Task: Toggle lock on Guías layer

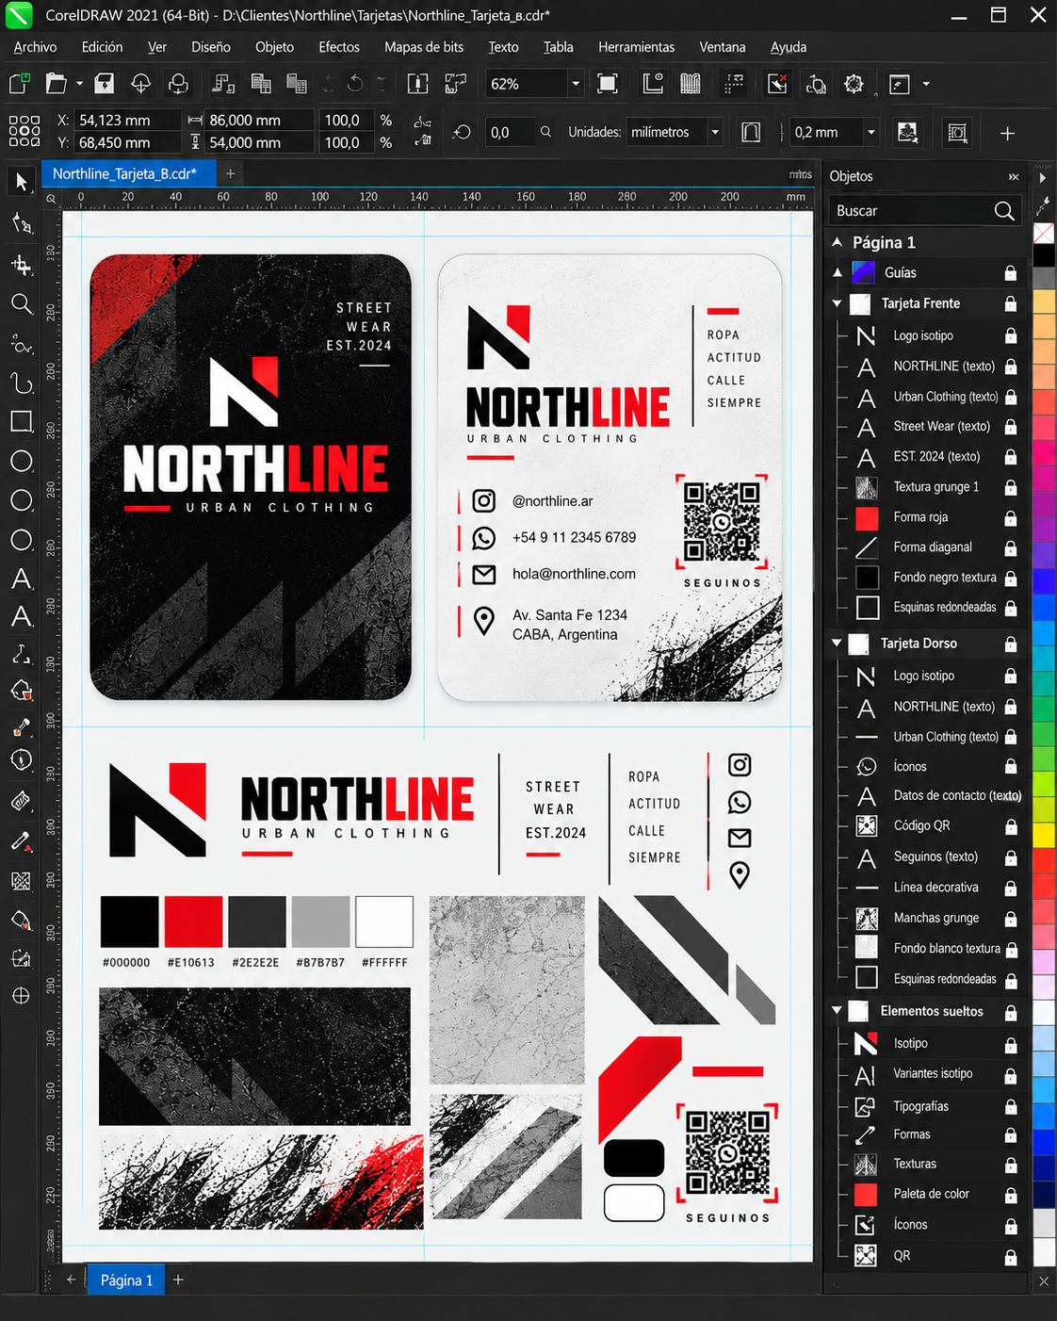Action: point(1010,273)
